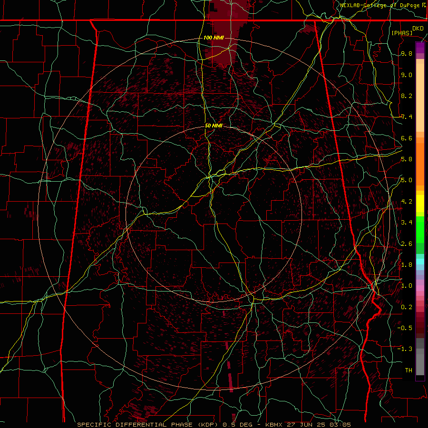Click the TH threshold label on the scale
Viewport: 428px width, 428px height.
[409, 370]
